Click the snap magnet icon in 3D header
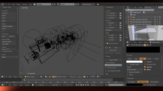 click(x=90, y=77)
